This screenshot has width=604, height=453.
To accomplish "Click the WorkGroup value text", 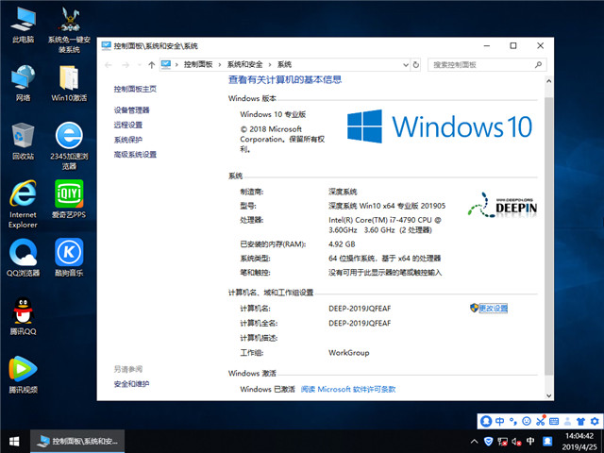I will [349, 353].
